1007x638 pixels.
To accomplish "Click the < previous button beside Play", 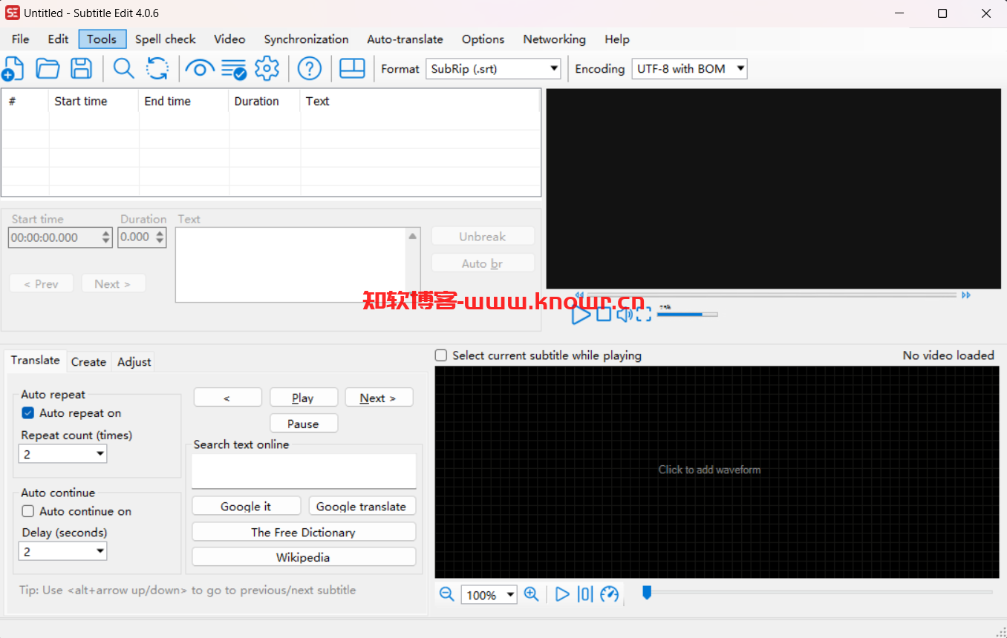I will [227, 398].
